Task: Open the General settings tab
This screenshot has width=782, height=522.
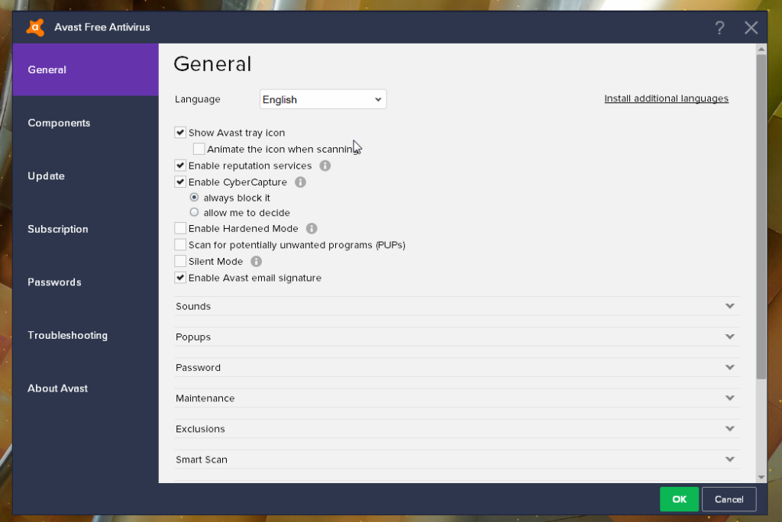Action: coord(86,69)
